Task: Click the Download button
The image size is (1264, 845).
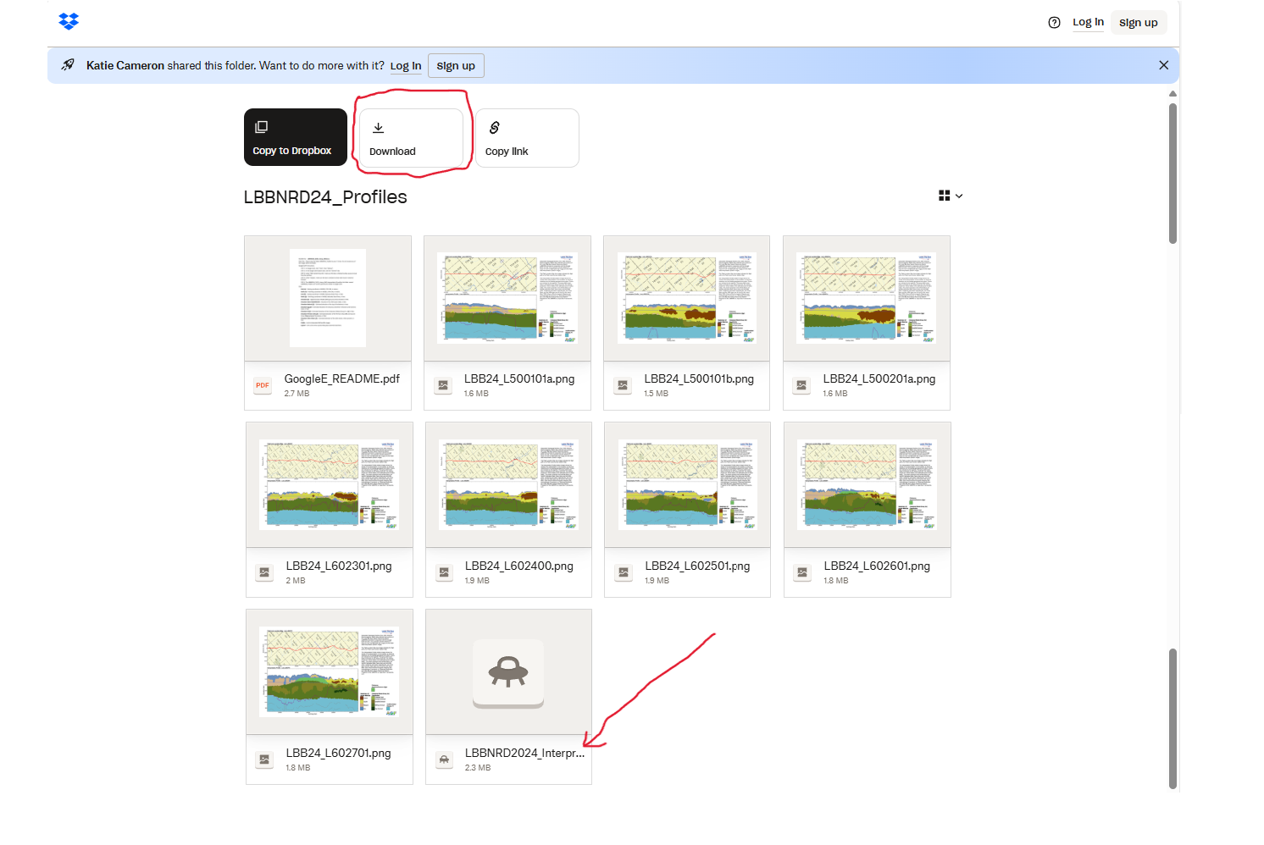Action: pyautogui.click(x=412, y=138)
